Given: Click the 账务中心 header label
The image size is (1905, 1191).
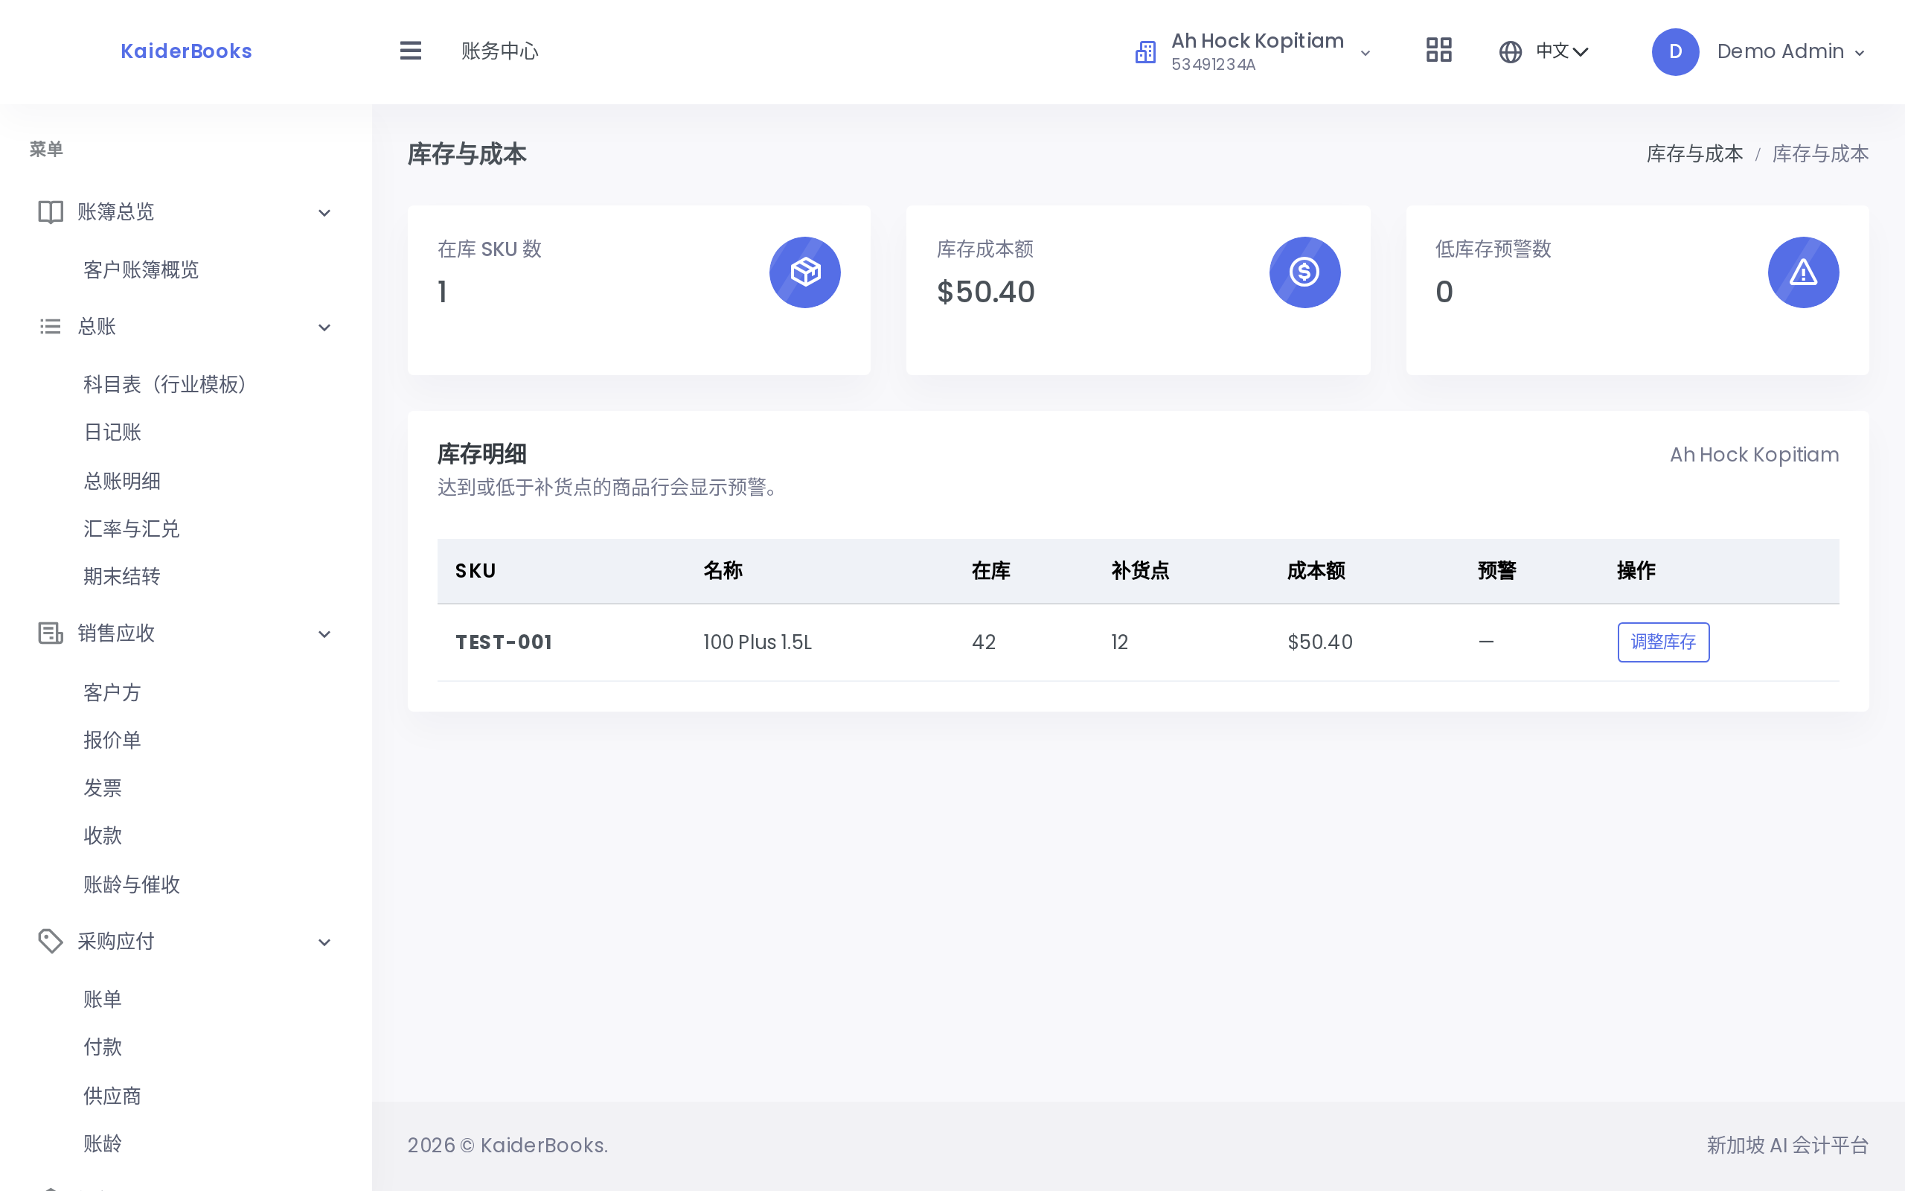Looking at the screenshot, I should coord(500,51).
